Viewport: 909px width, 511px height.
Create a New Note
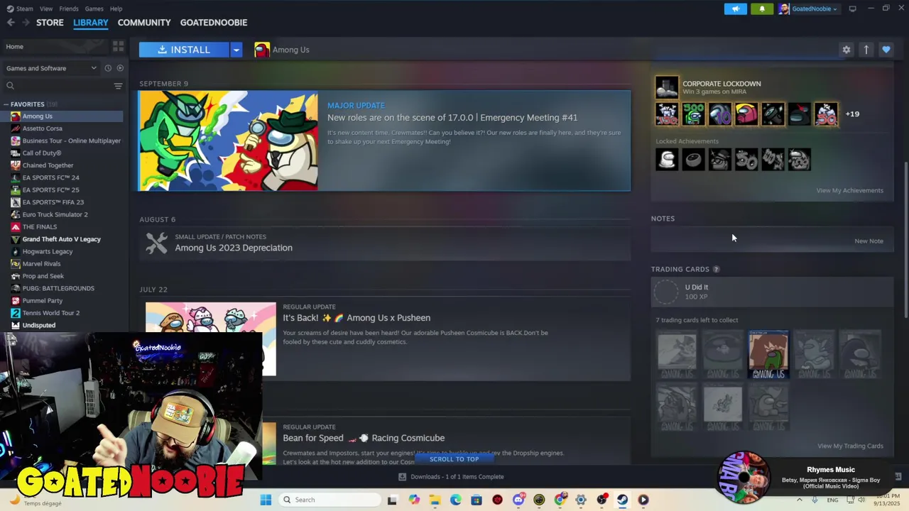869,241
